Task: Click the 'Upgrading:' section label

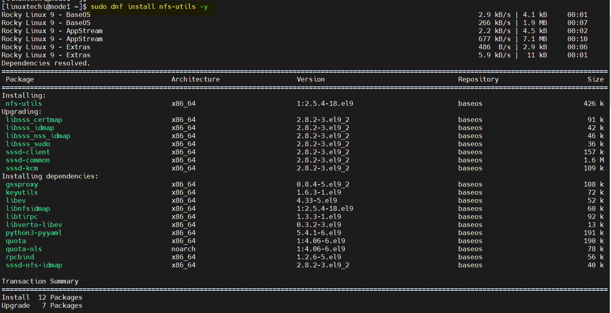Action: 22,112
